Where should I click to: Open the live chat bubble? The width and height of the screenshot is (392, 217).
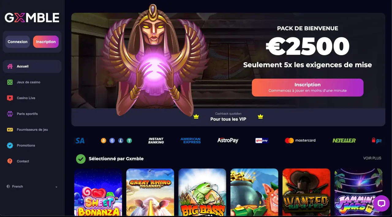pyautogui.click(x=381, y=203)
